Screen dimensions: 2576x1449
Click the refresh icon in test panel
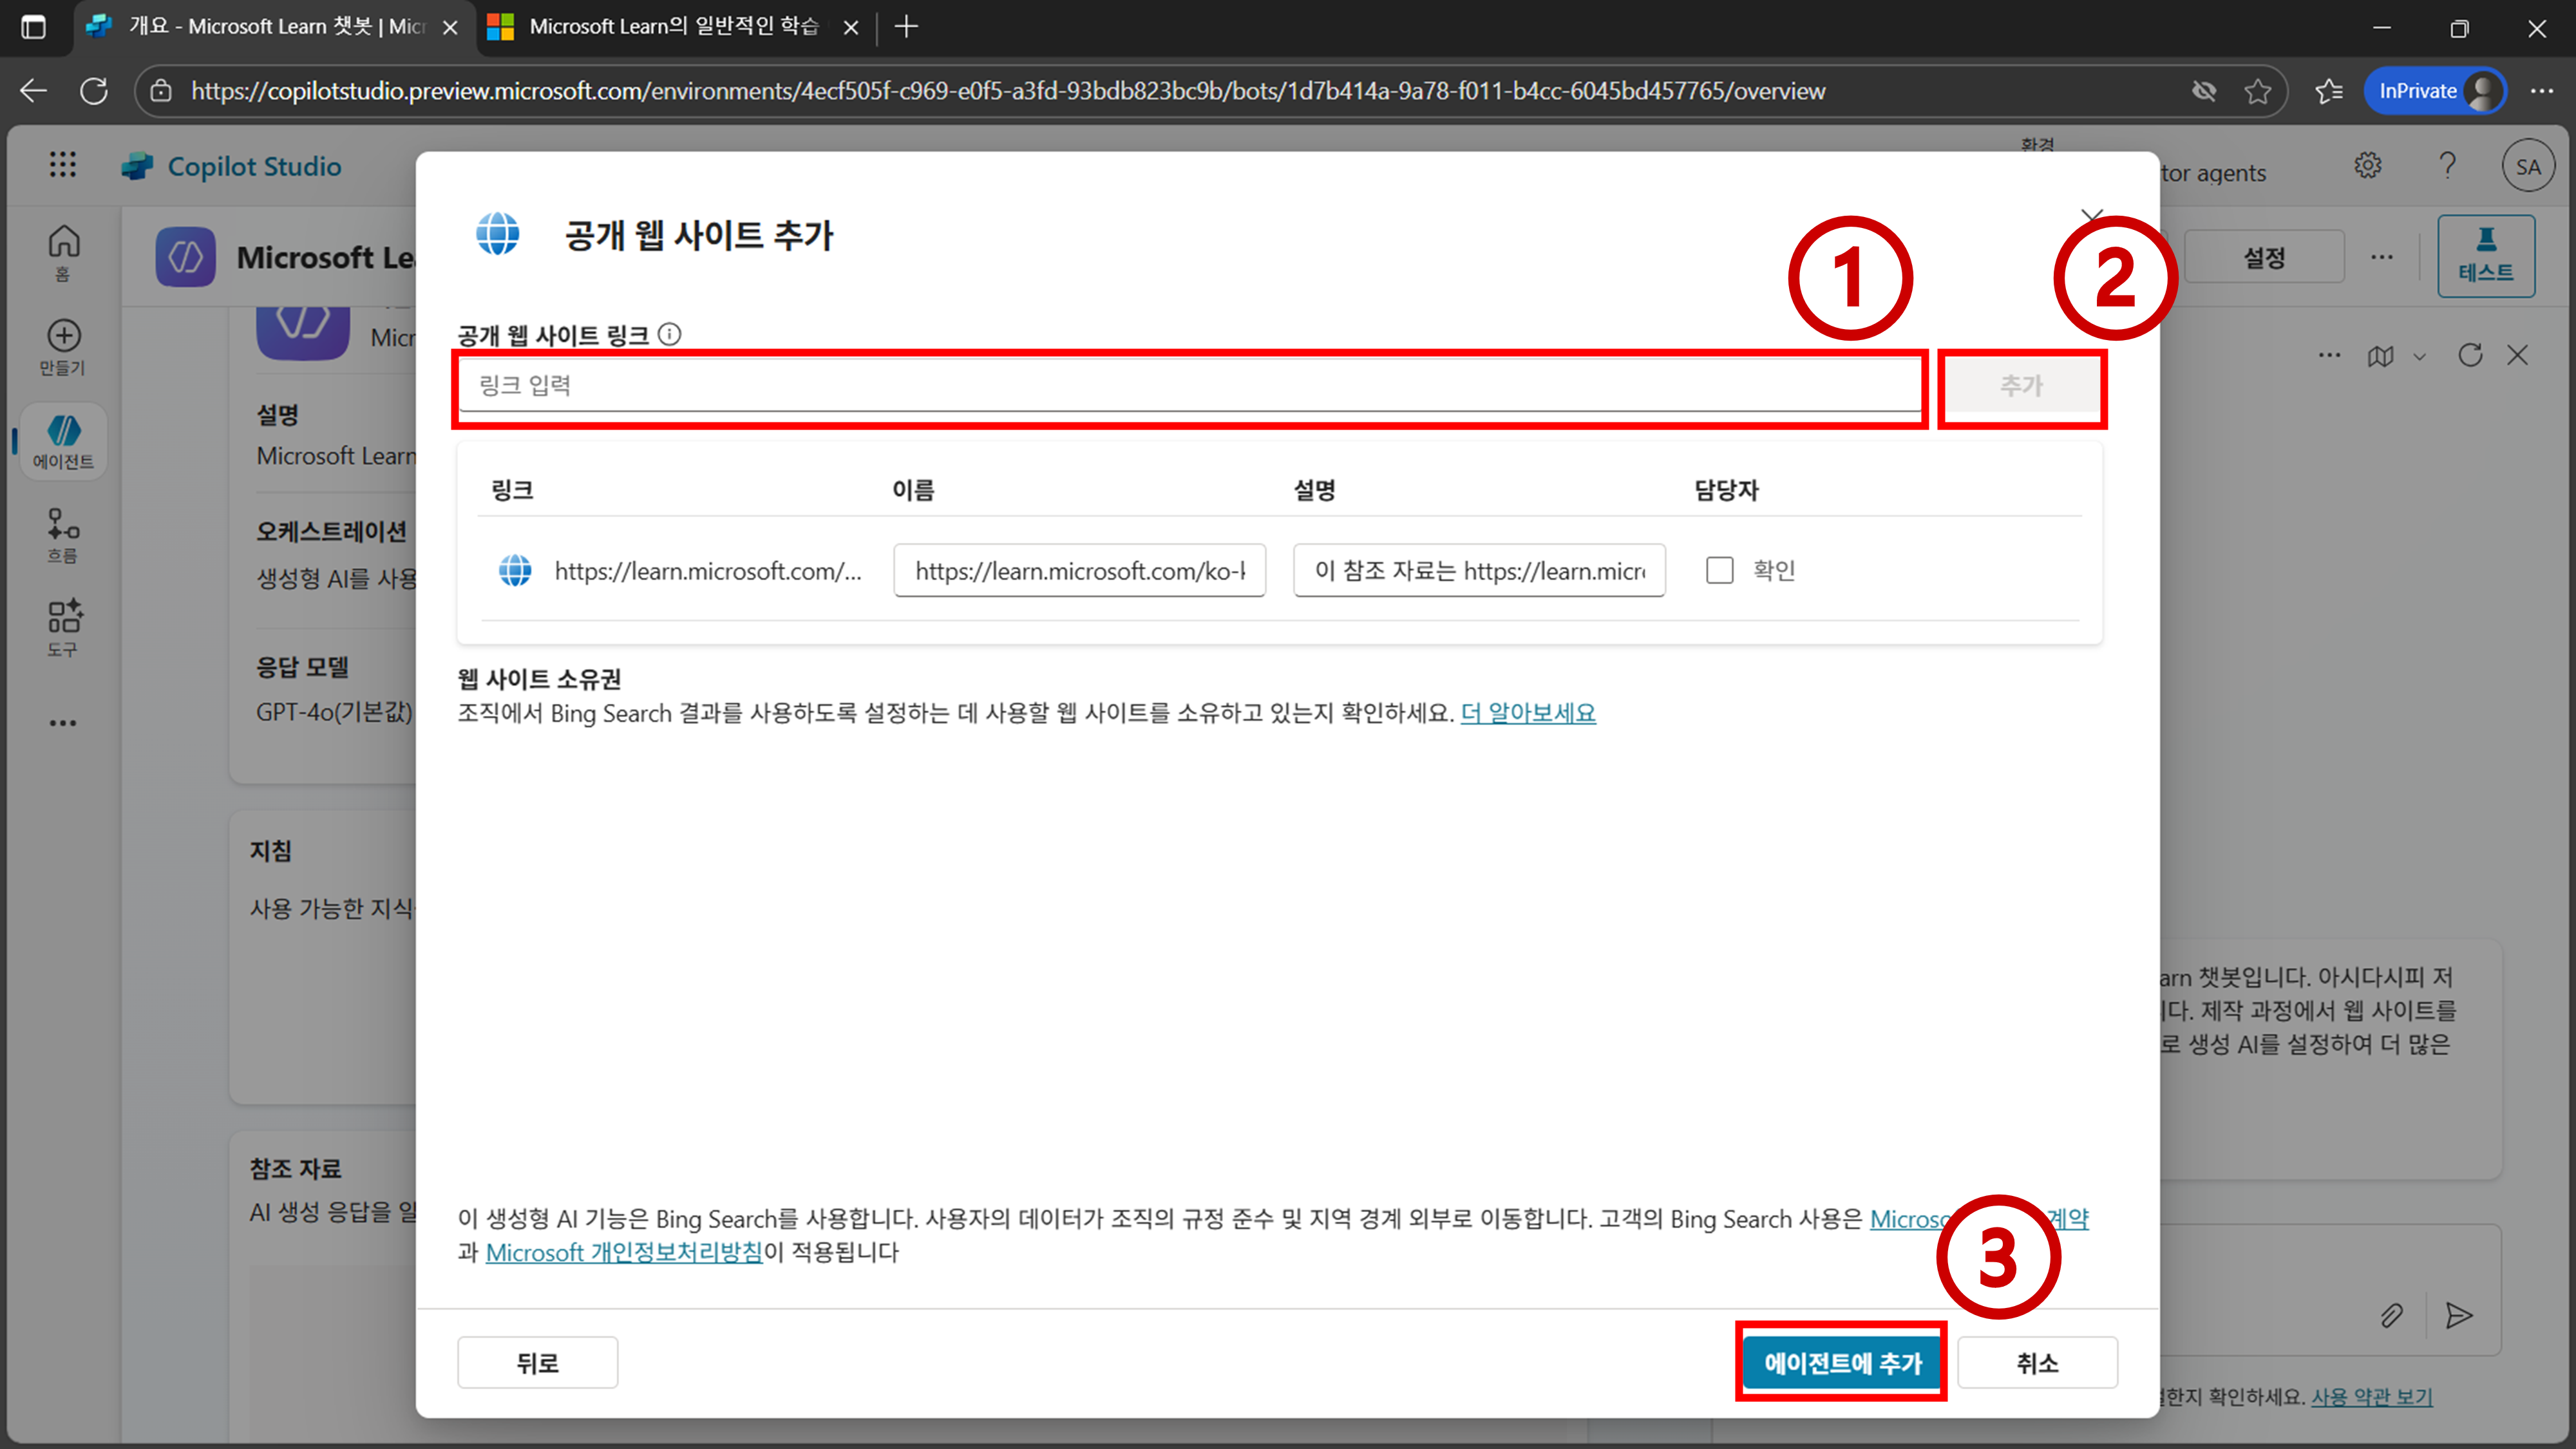click(2470, 355)
